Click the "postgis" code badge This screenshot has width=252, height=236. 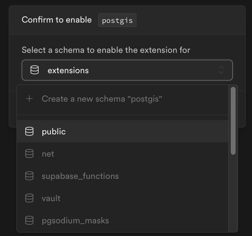pyautogui.click(x=117, y=20)
